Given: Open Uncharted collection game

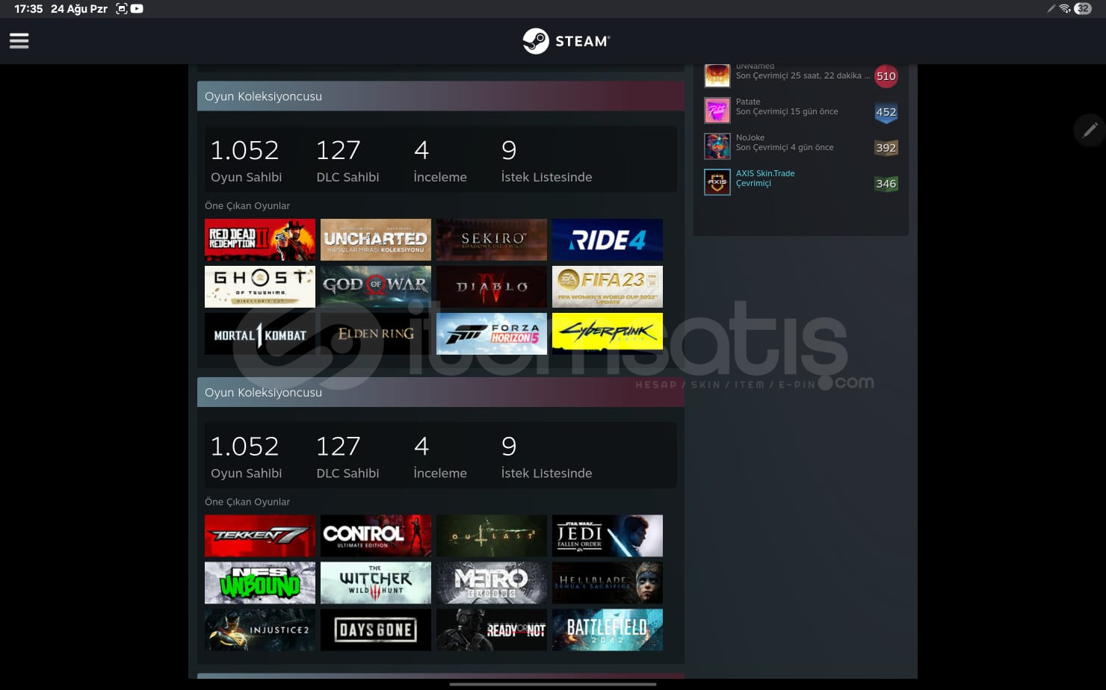Looking at the screenshot, I should pos(376,240).
